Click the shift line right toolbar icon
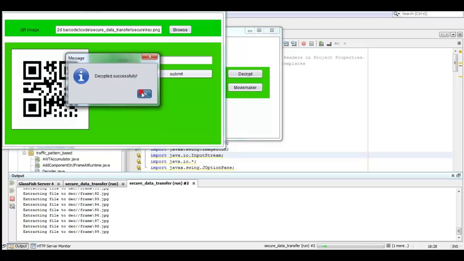This screenshot has height=261, width=464. (x=294, y=43)
